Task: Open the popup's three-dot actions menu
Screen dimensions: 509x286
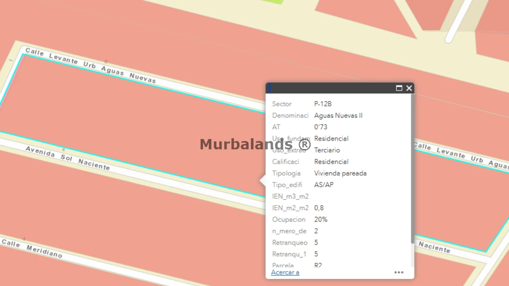Action: pos(398,272)
